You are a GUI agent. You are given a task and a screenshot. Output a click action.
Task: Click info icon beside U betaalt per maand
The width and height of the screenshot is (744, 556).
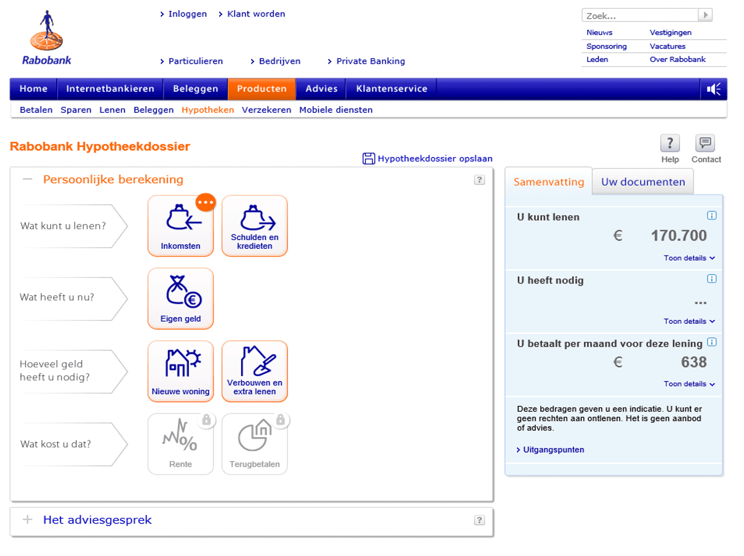(x=712, y=342)
